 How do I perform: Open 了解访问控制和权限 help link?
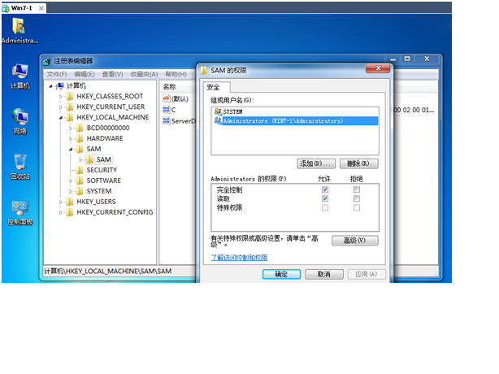(x=239, y=258)
